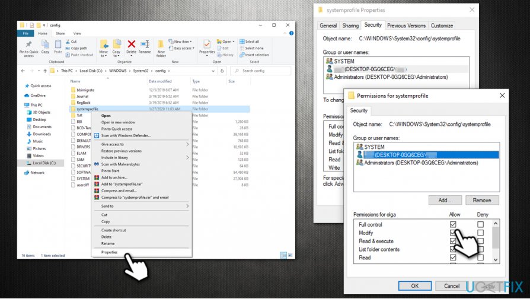Click the Move to icon

tap(104, 44)
